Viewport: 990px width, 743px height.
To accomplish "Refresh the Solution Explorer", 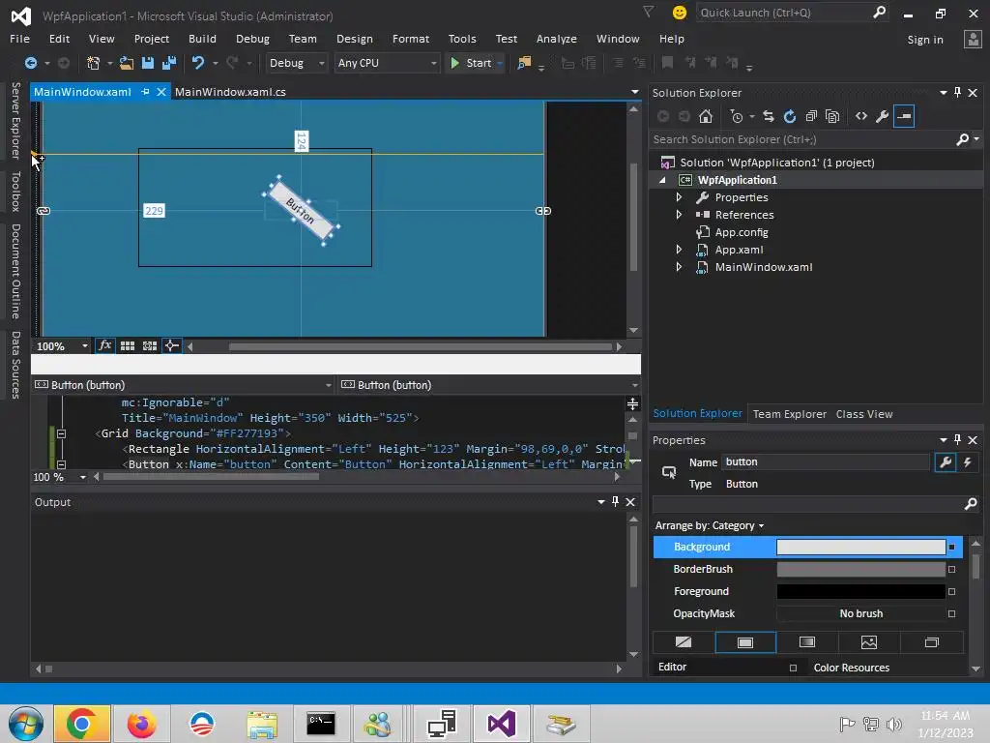I will (x=790, y=116).
